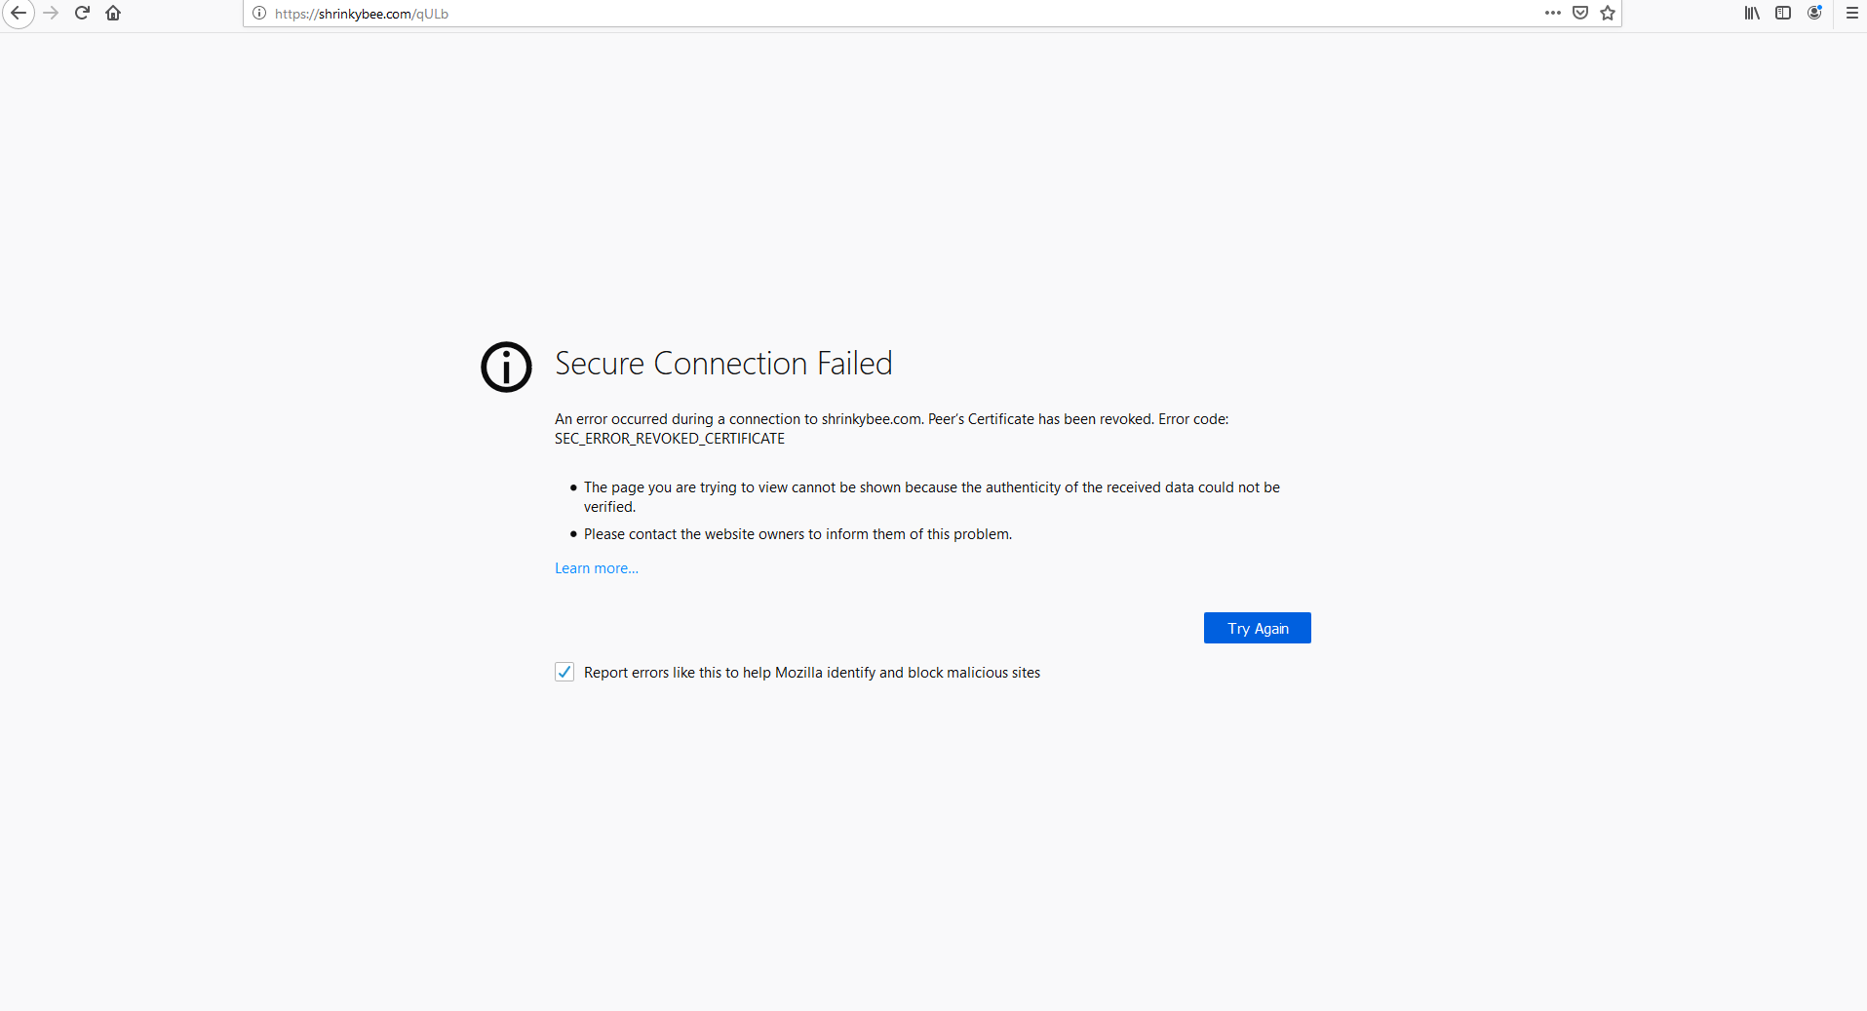The image size is (1867, 1011).
Task: Open the Firefox Account menu
Action: point(1815,13)
